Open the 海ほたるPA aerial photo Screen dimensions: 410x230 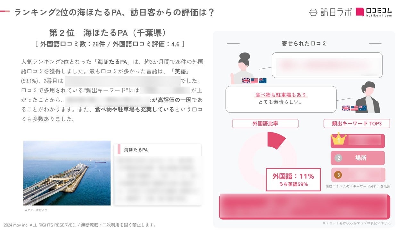(67, 173)
